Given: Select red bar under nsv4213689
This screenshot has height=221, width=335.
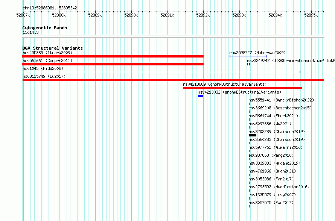Looking at the screenshot, I should pyautogui.click(x=242, y=88).
